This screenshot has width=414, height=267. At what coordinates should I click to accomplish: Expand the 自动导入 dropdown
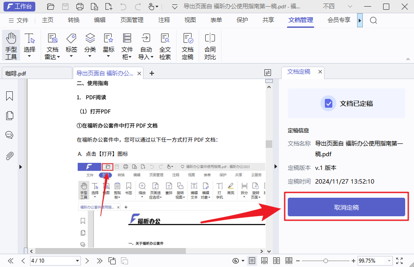coord(152,56)
